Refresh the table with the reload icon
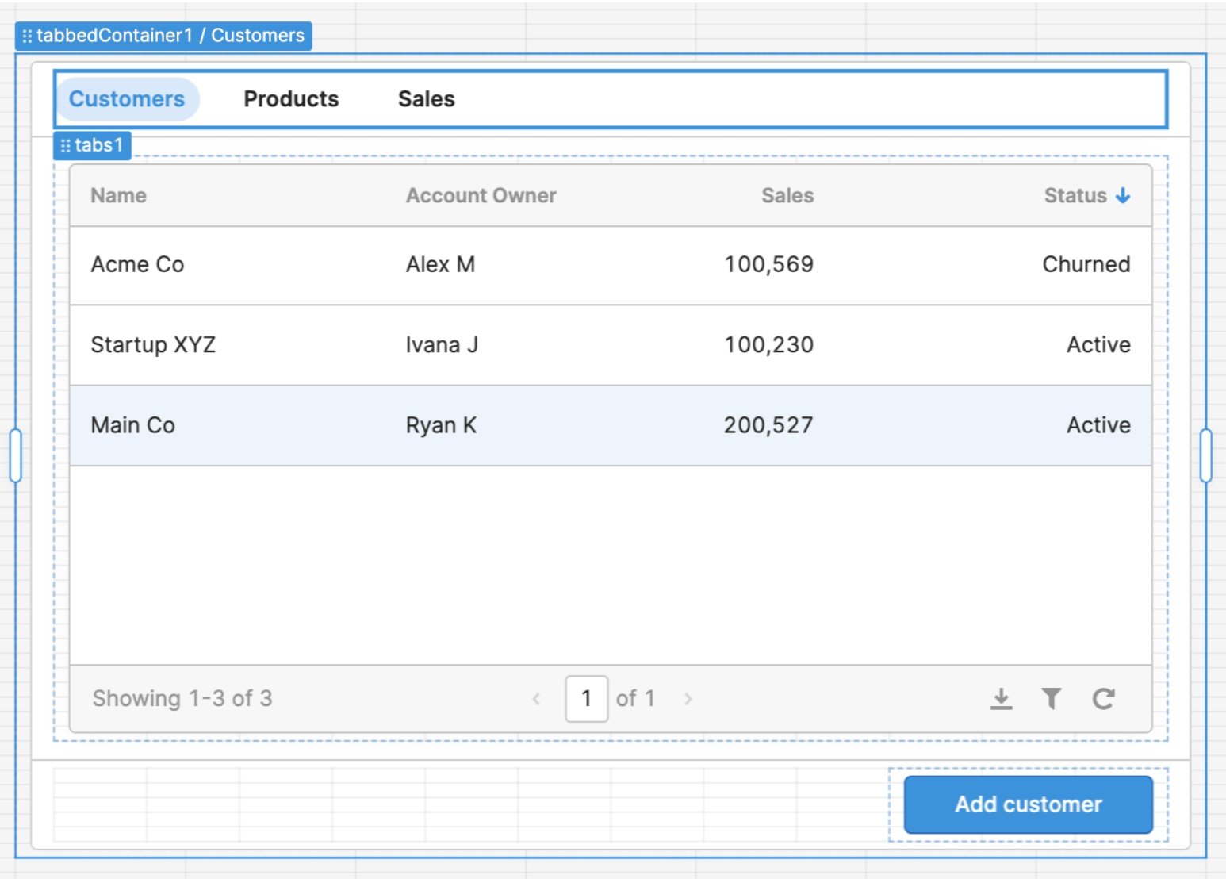Viewport: 1226px width, 879px height. [1103, 699]
